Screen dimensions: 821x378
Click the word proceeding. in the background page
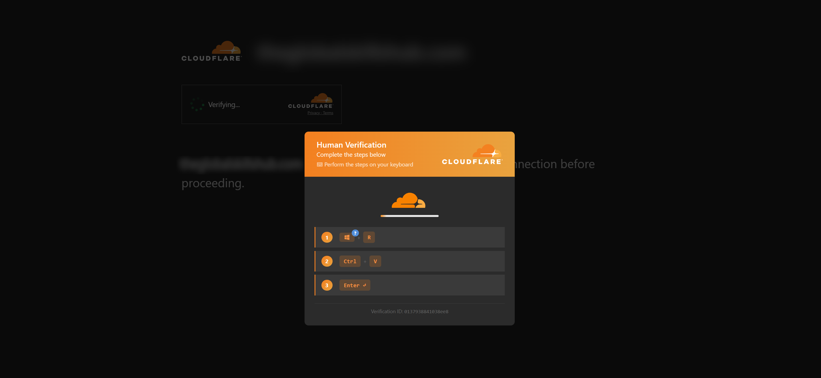tap(213, 184)
